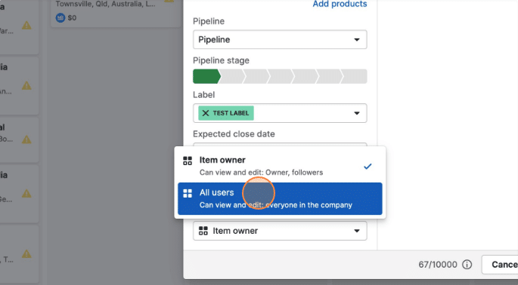Click the Add products link
This screenshot has height=285, width=518.
(x=340, y=4)
